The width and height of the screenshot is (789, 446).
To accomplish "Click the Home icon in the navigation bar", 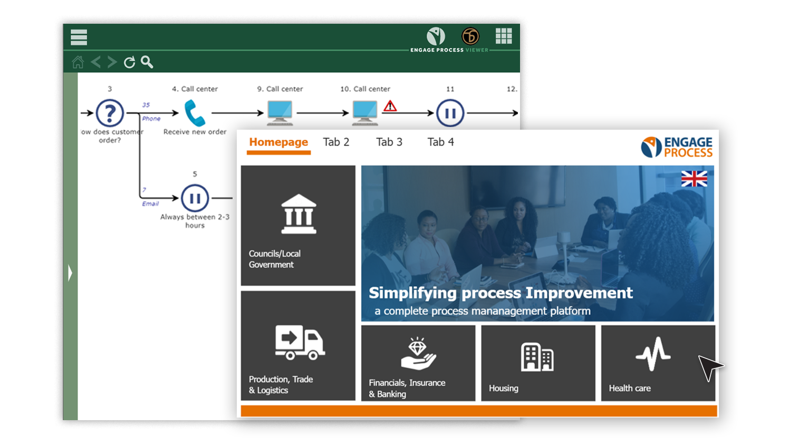I will 78,62.
